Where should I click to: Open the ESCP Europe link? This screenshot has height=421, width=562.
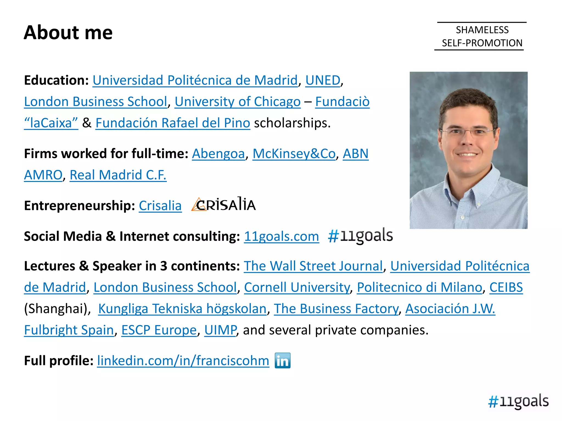(x=159, y=330)
